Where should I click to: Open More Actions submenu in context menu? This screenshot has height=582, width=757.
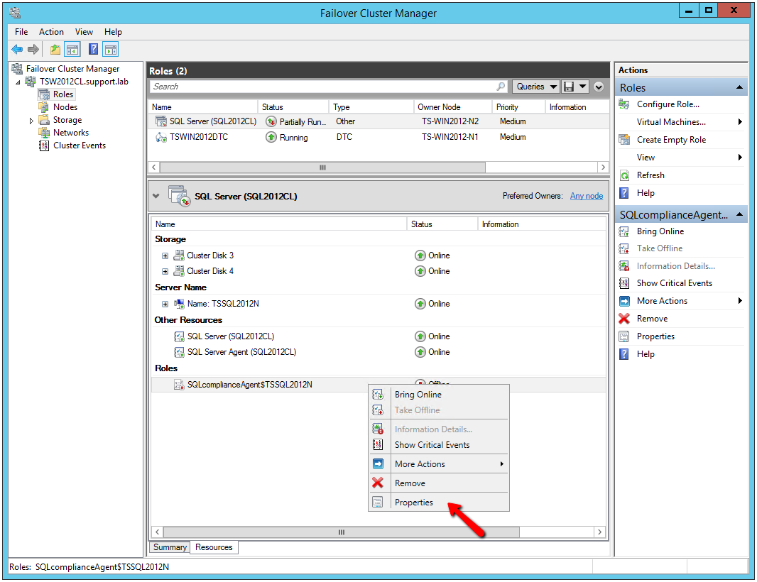440,463
